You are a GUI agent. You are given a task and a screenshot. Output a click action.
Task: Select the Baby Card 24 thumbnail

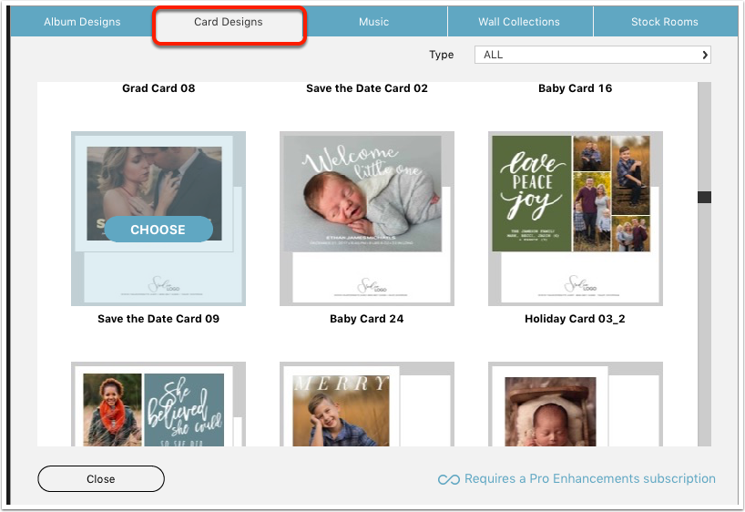(367, 219)
